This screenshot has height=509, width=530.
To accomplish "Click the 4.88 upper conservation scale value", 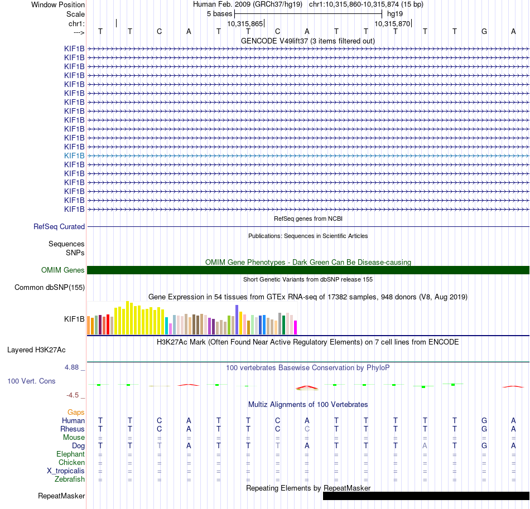I will (71, 367).
